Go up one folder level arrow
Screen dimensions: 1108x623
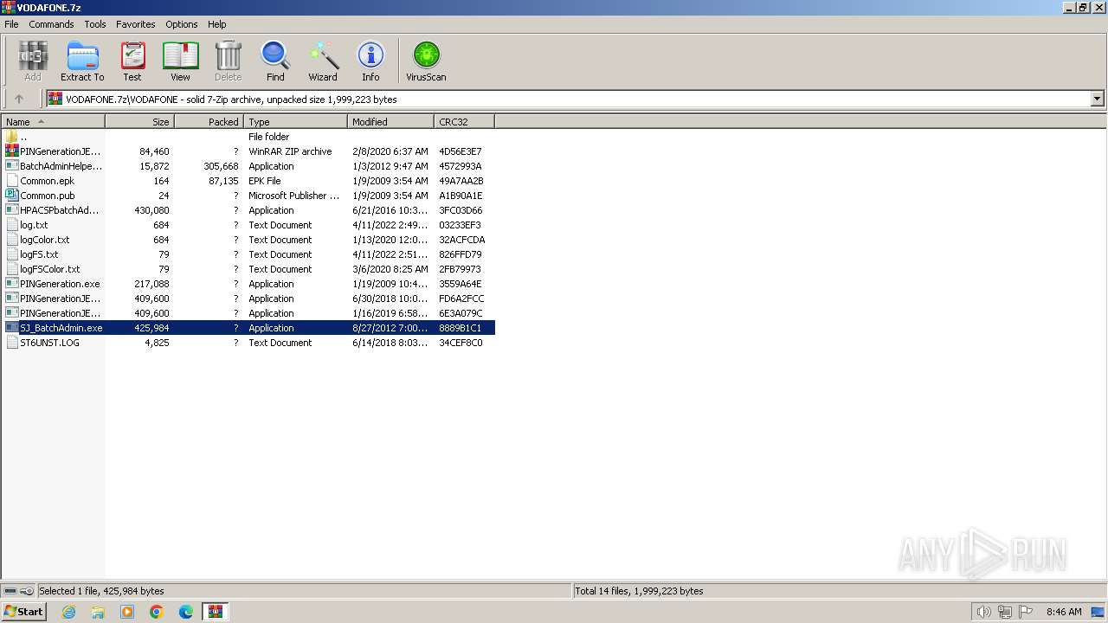pyautogui.click(x=19, y=99)
